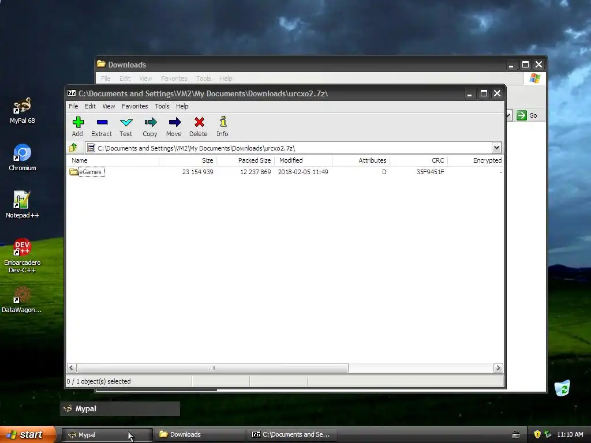Switch to the 7-Zip taskbar button
The width and height of the screenshot is (591, 443).
(x=291, y=435)
